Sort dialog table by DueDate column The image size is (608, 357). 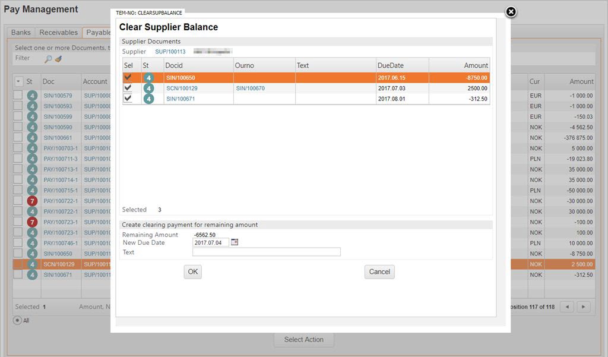[x=402, y=65]
